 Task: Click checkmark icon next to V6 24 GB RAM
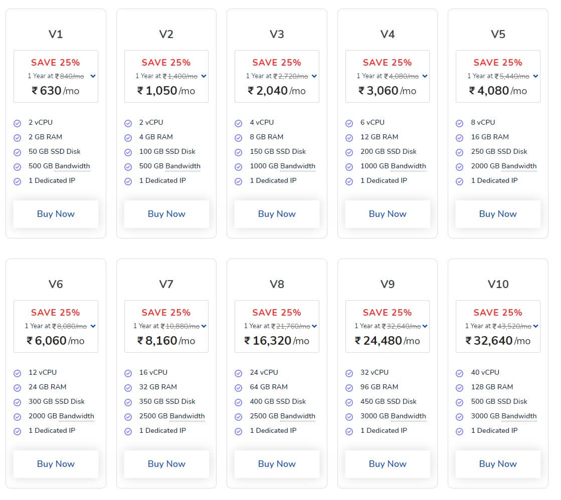[18, 388]
